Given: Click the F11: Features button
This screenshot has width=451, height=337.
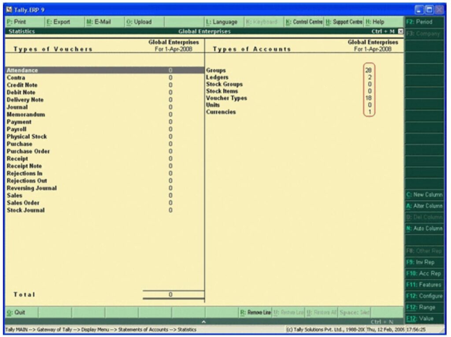Looking at the screenshot, I should click(424, 285).
